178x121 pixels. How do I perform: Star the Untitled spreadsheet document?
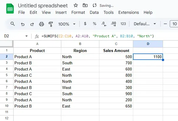pos(76,6)
